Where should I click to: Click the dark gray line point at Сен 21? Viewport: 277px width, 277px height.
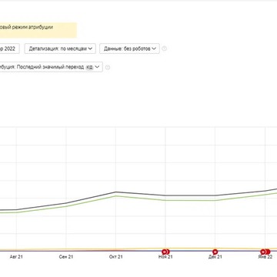point(66,203)
